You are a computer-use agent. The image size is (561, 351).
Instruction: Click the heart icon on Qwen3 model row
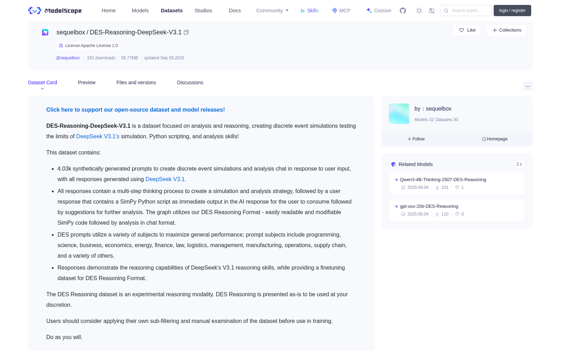tap(457, 187)
